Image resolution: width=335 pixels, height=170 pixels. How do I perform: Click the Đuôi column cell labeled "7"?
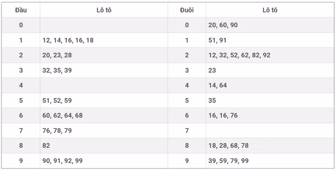coord(187,131)
